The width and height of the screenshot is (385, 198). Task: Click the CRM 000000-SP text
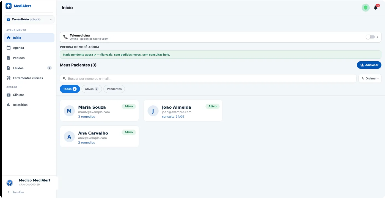[29, 185]
